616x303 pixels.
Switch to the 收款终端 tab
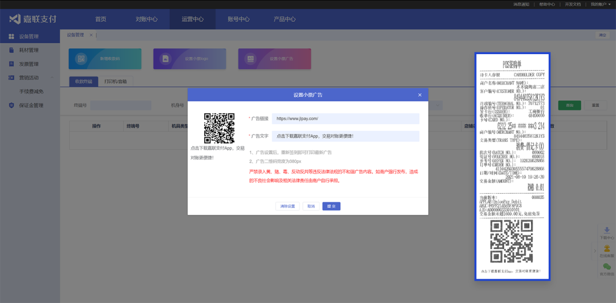click(x=84, y=81)
